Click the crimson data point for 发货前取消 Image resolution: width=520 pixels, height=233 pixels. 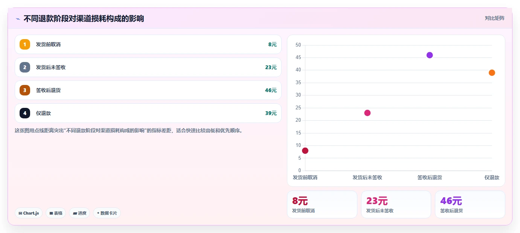[x=305, y=151]
